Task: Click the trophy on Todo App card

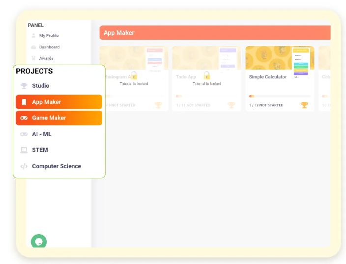Action: point(231,105)
